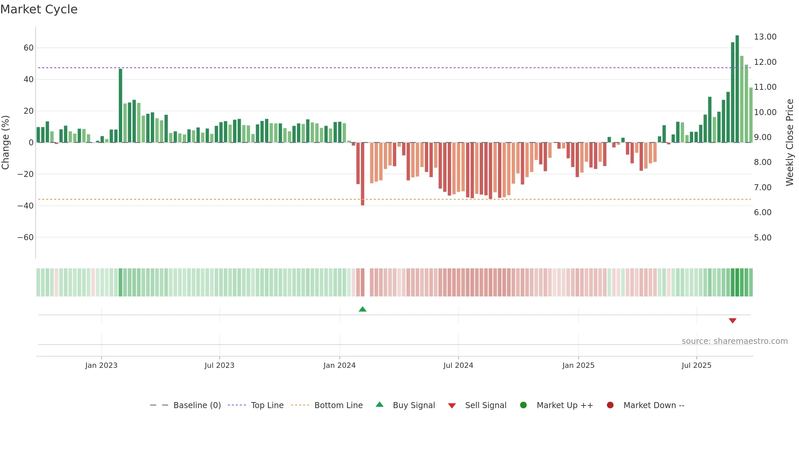Select the Jan 2023 axis label
Viewport: 799px width, 449px height.
[x=101, y=365]
